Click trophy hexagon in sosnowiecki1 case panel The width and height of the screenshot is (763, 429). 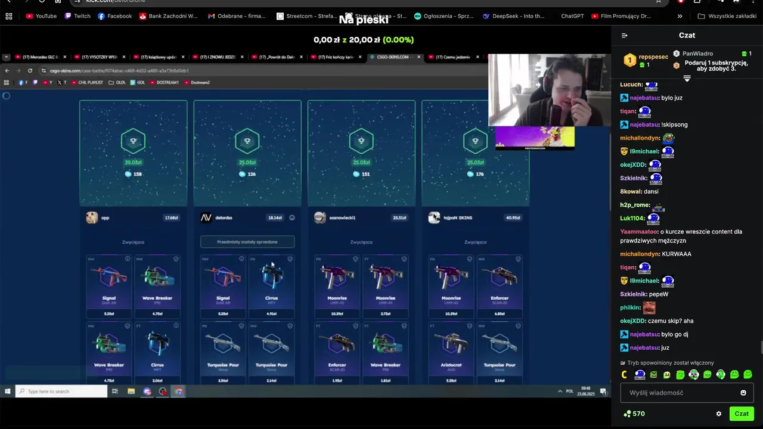(x=361, y=141)
